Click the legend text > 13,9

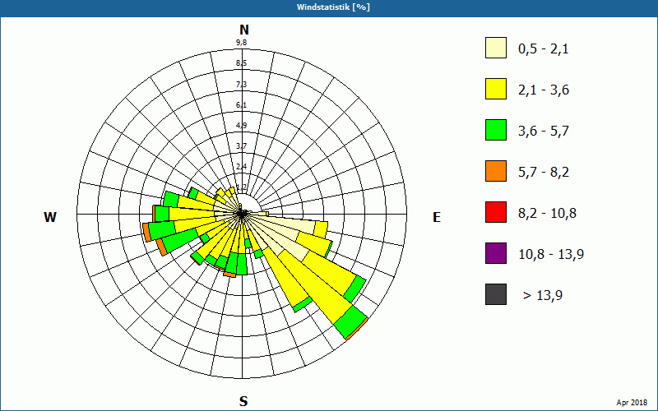coord(543,296)
